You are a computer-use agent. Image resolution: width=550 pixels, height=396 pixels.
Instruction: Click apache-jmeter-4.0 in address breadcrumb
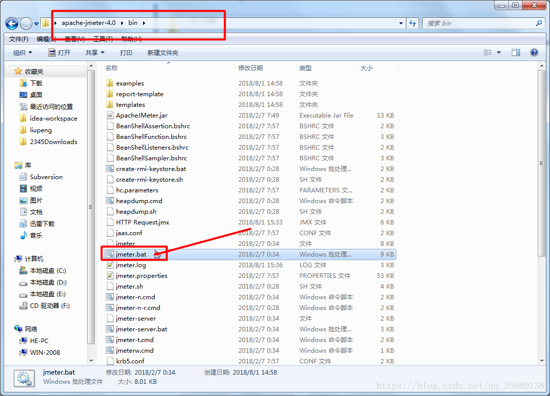(89, 23)
